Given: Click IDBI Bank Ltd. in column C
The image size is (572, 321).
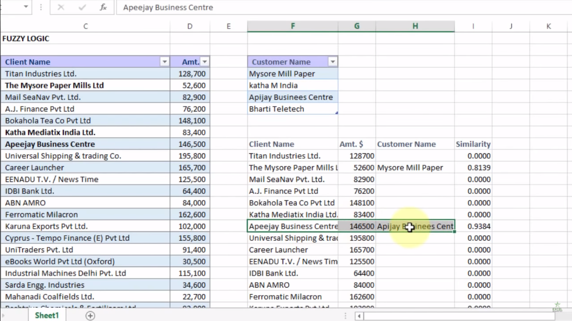Looking at the screenshot, I should (85, 191).
